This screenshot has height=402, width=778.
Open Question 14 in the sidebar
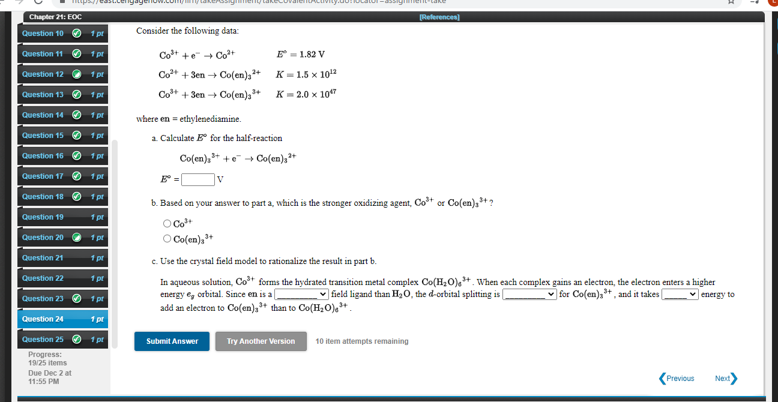(x=63, y=115)
